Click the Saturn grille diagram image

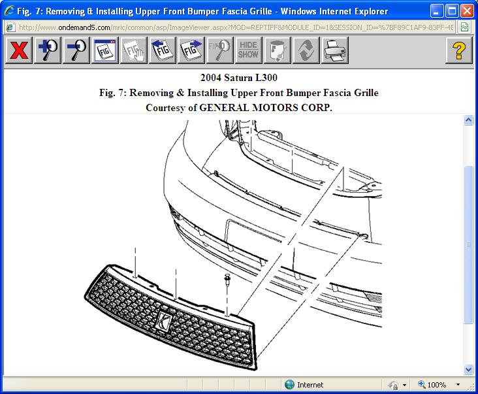(x=233, y=246)
